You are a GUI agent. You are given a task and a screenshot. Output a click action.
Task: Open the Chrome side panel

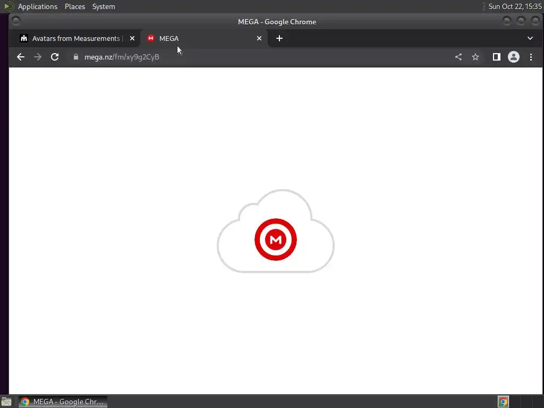(497, 57)
